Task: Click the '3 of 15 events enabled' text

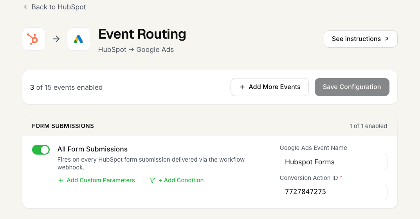Action: (x=67, y=87)
